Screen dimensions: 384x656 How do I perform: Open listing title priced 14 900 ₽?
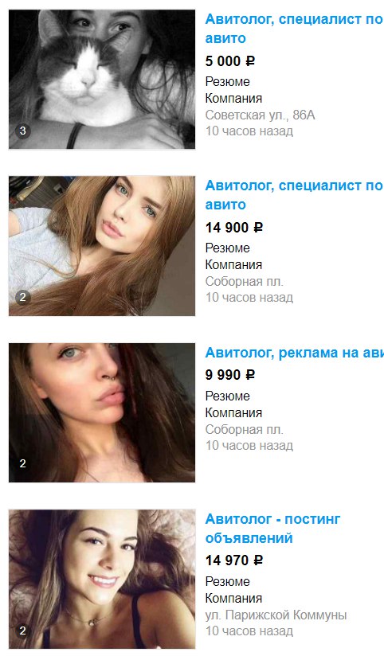click(x=294, y=195)
